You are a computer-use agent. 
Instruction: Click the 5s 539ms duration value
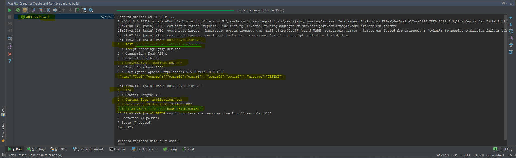(x=107, y=17)
